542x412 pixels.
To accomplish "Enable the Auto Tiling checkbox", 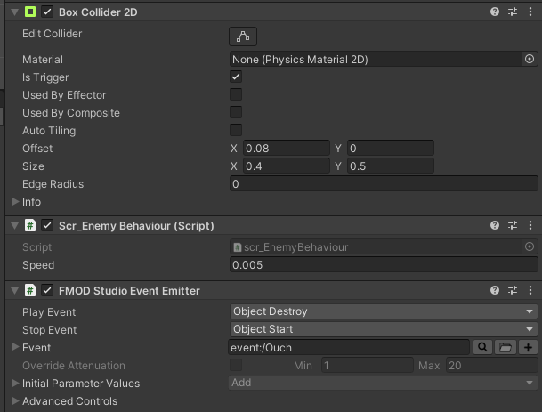I will point(236,131).
